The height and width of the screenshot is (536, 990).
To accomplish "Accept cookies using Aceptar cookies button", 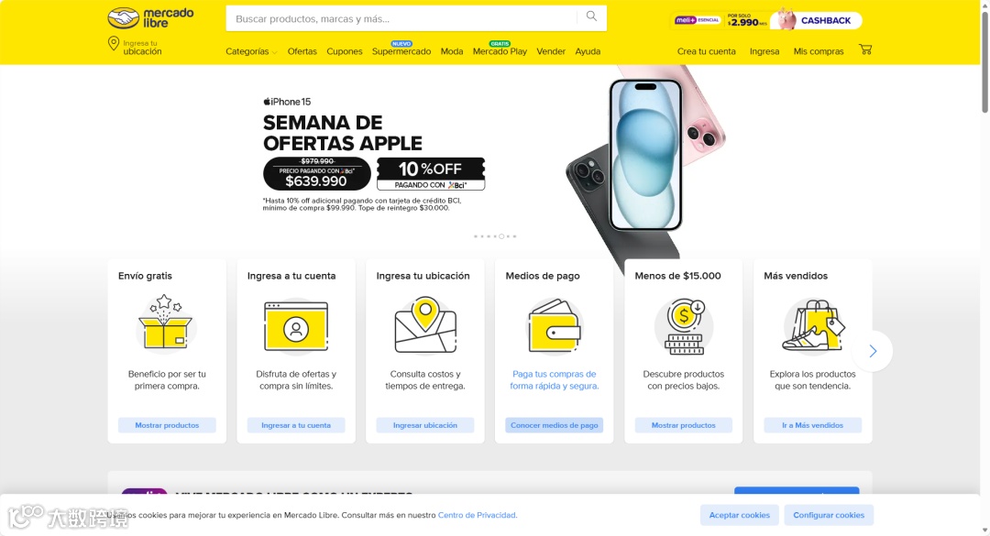I will click(740, 515).
